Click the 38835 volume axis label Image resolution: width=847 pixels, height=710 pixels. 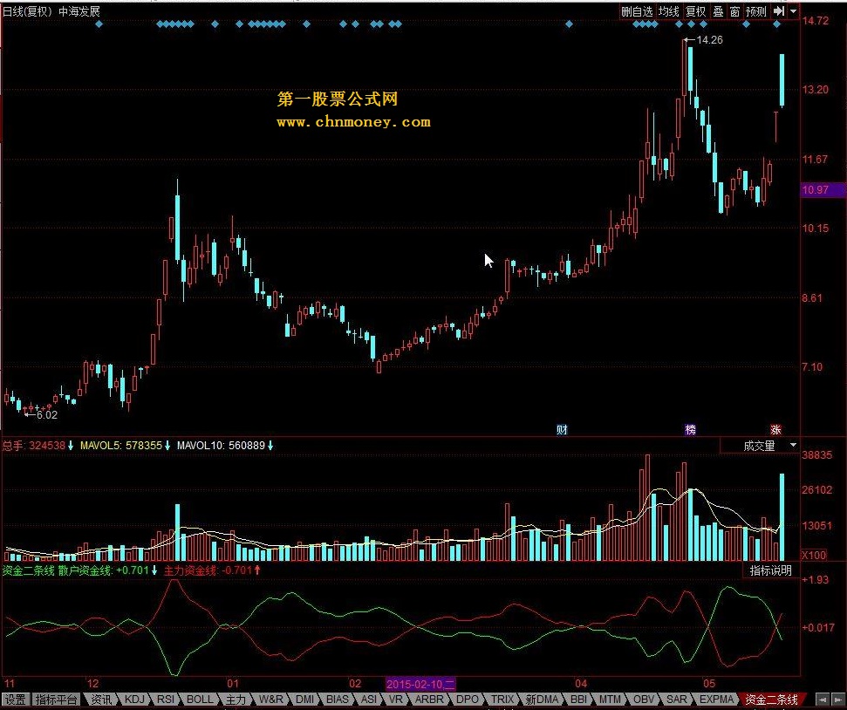pyautogui.click(x=816, y=455)
